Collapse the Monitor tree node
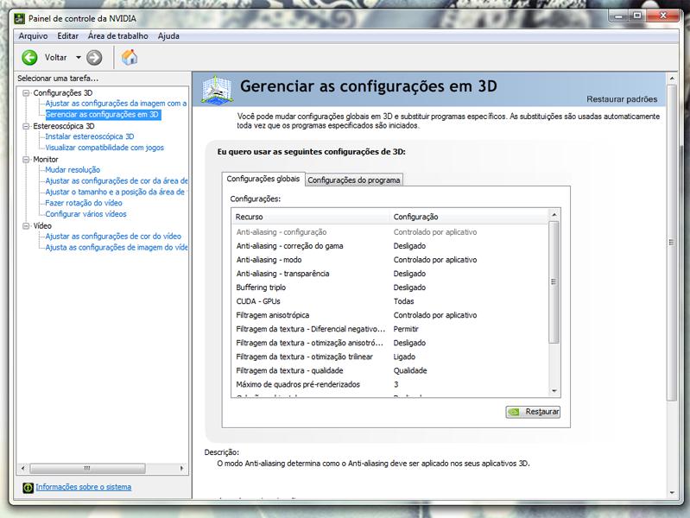690x518 pixels. tap(26, 160)
